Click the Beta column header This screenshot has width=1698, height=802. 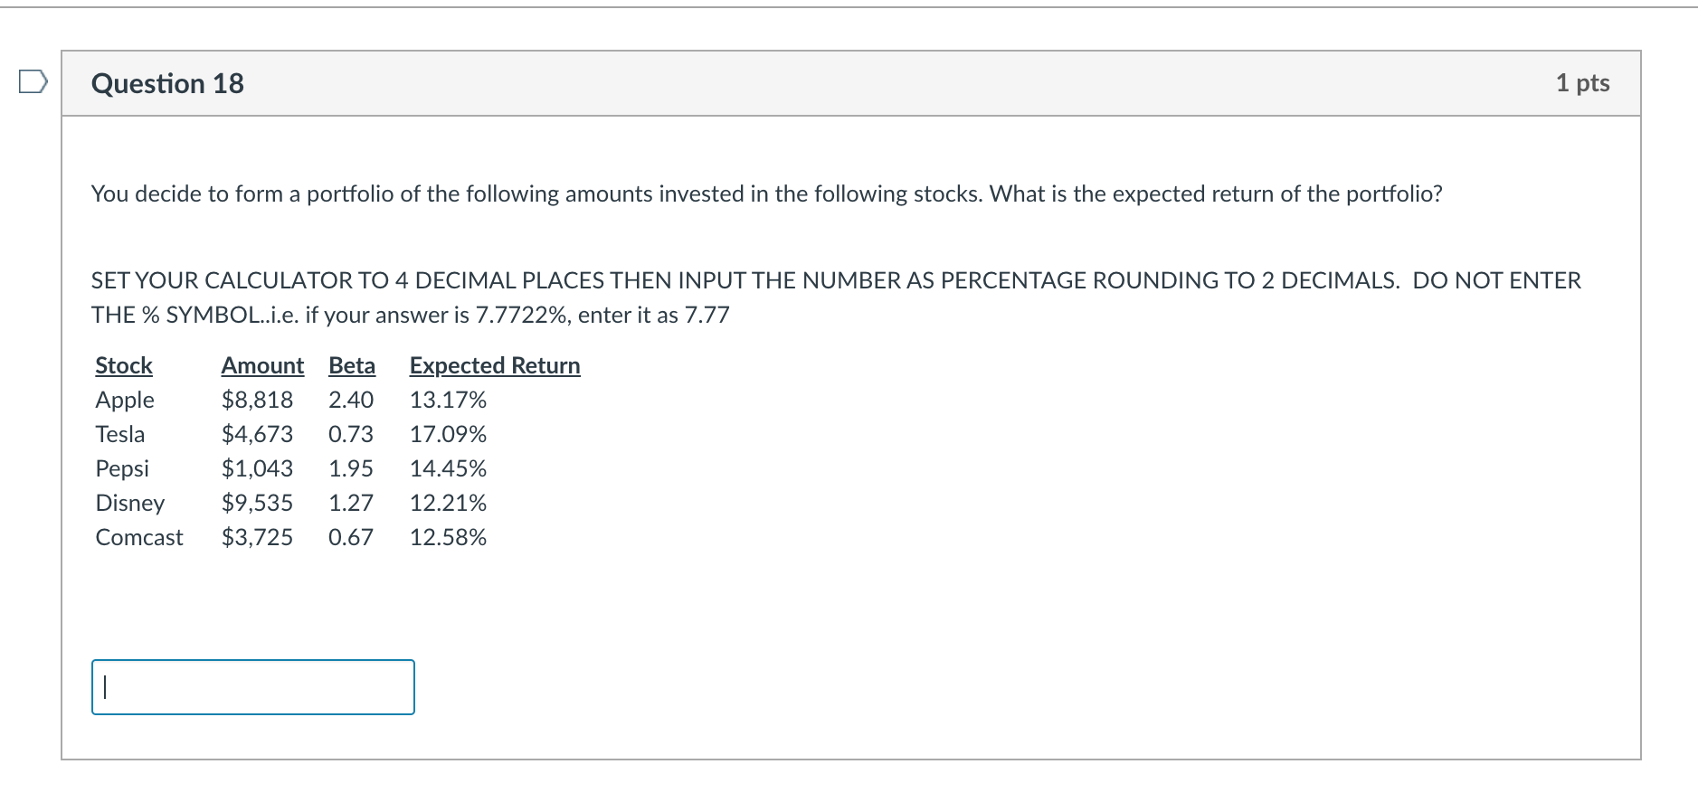[x=352, y=365]
